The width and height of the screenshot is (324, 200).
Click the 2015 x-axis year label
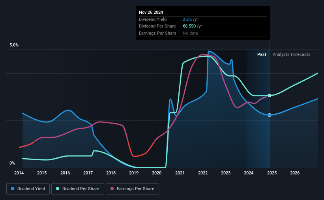(x=42, y=173)
